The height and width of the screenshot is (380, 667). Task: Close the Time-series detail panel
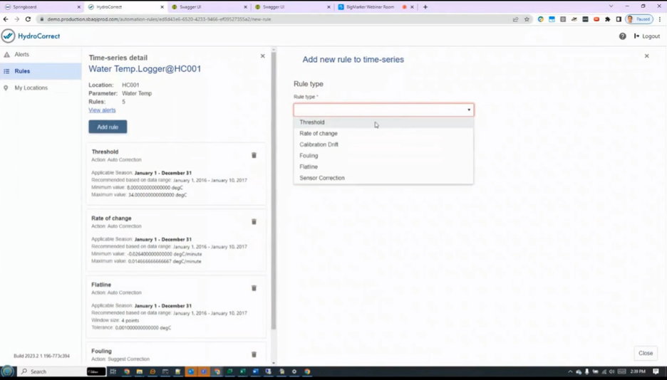tap(262, 56)
